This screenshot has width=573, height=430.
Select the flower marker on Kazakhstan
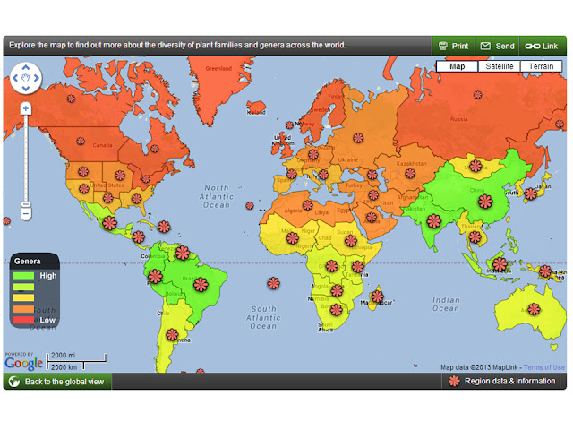click(410, 174)
